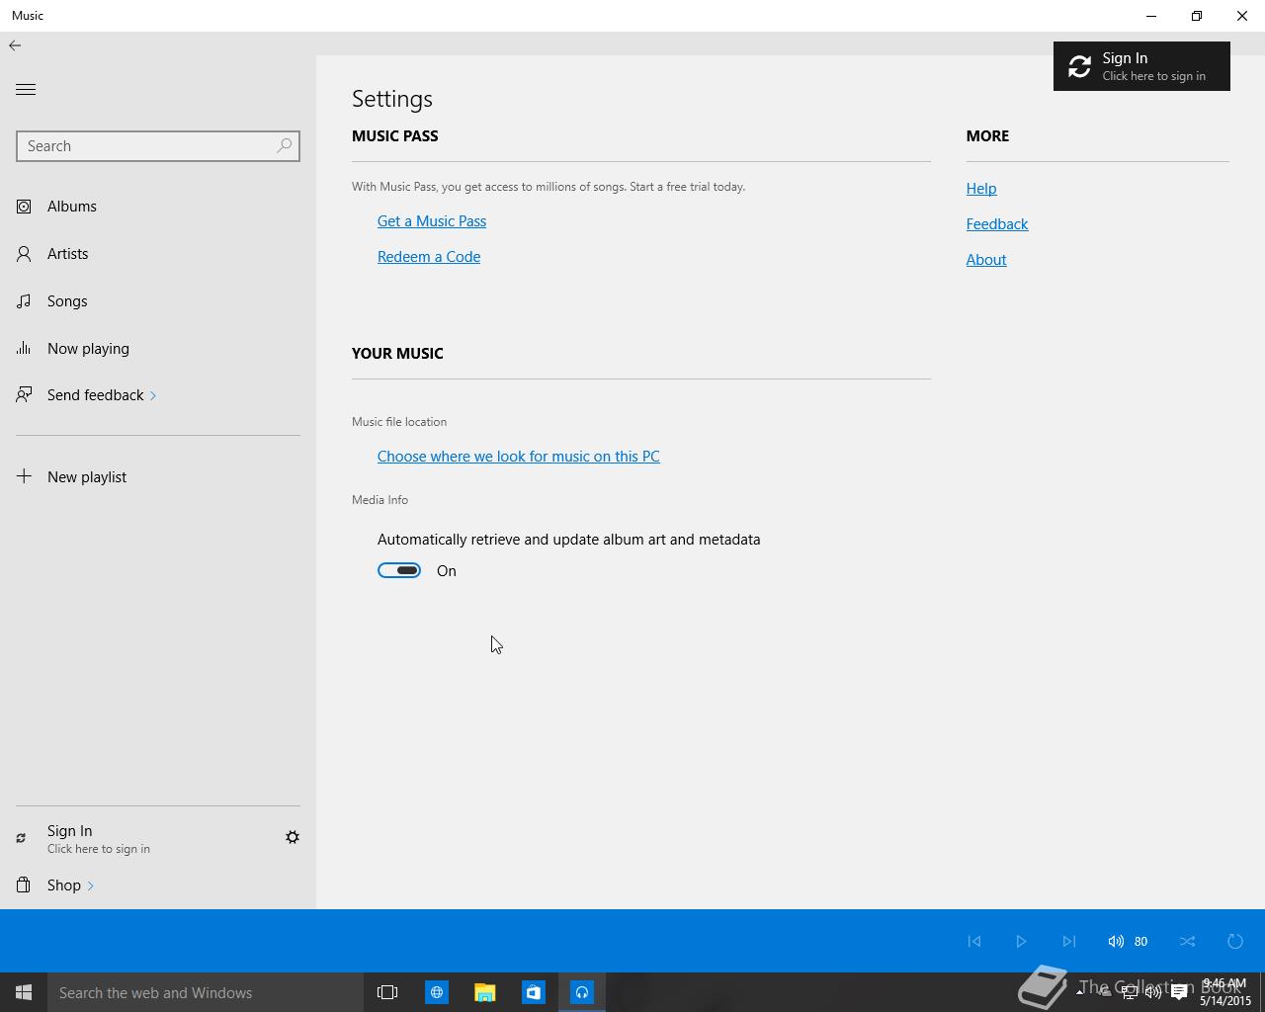Go back with the back arrow

tap(15, 45)
